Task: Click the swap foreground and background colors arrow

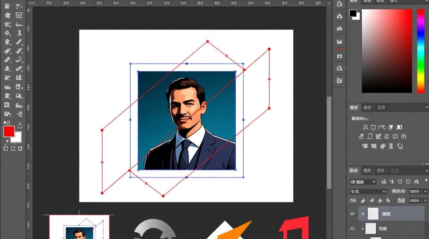Action: [x=20, y=125]
